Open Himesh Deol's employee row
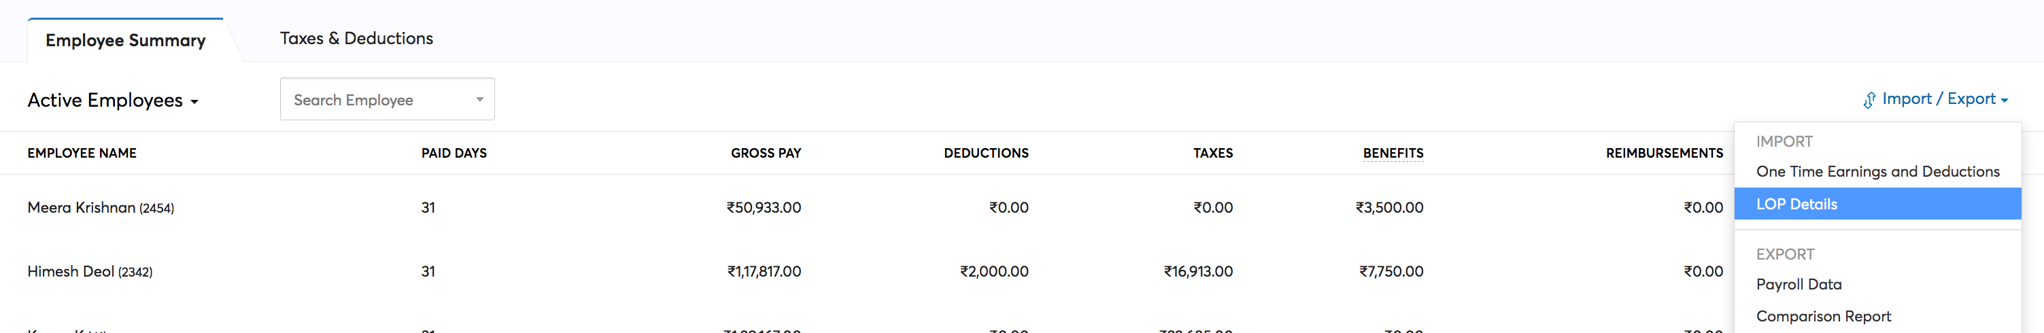This screenshot has height=333, width=2044. coord(72,271)
